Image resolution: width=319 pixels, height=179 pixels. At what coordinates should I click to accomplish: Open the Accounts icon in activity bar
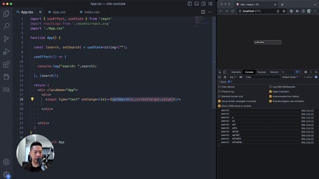[6, 162]
